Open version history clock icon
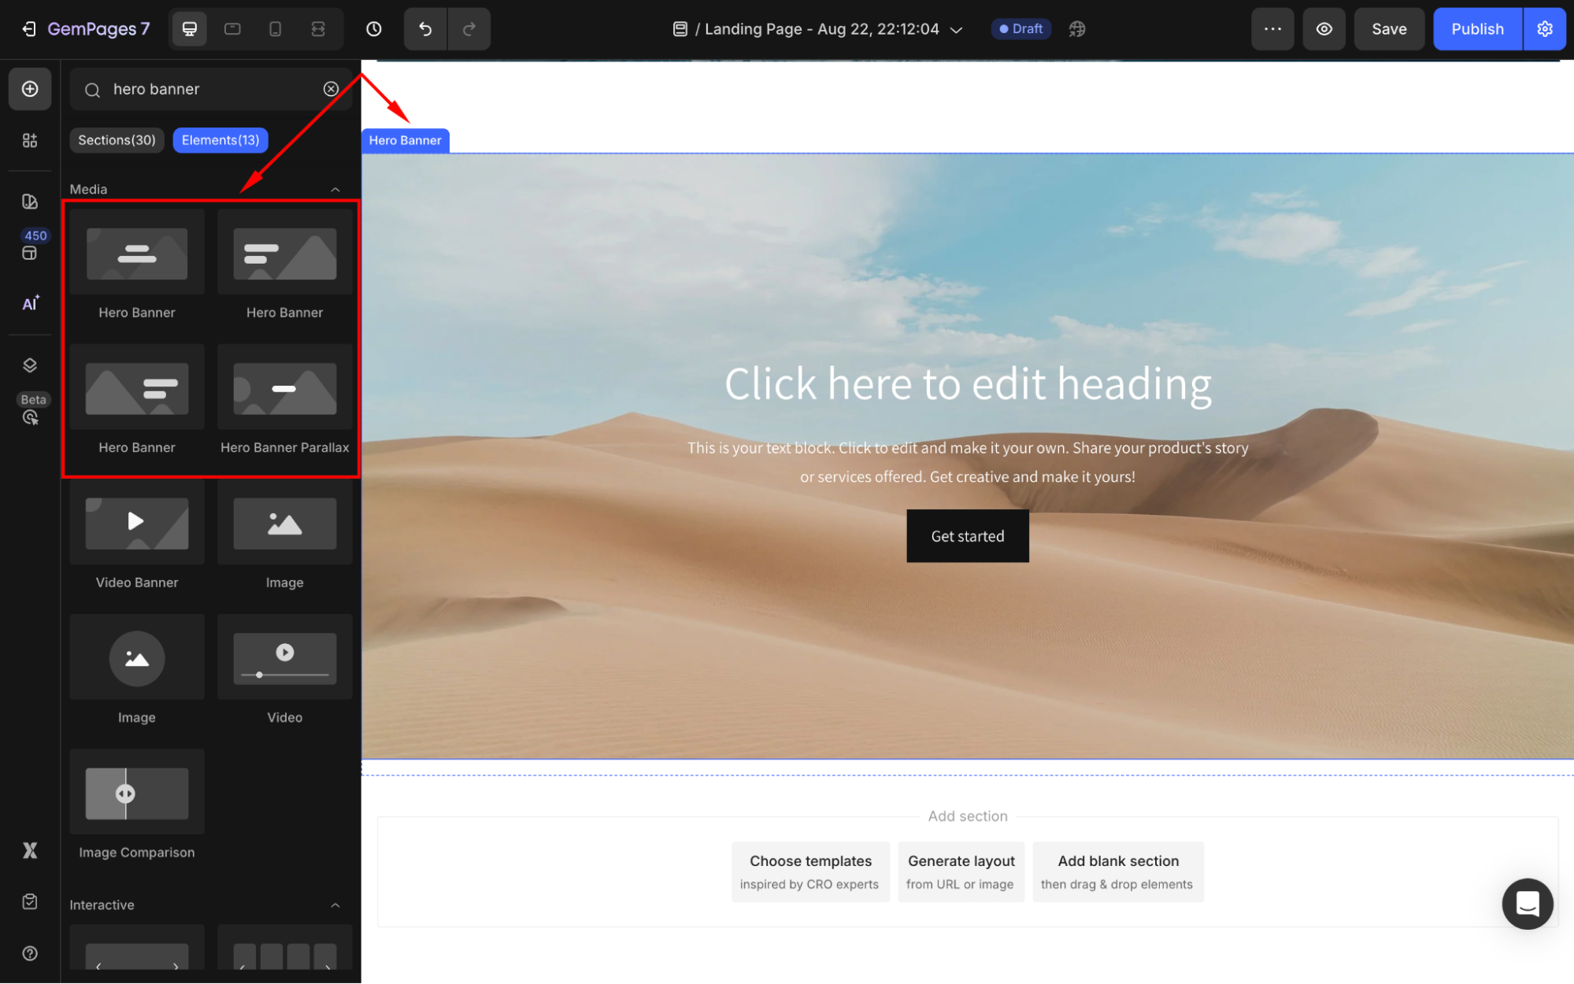Viewport: 1574px width, 984px height. tap(374, 29)
